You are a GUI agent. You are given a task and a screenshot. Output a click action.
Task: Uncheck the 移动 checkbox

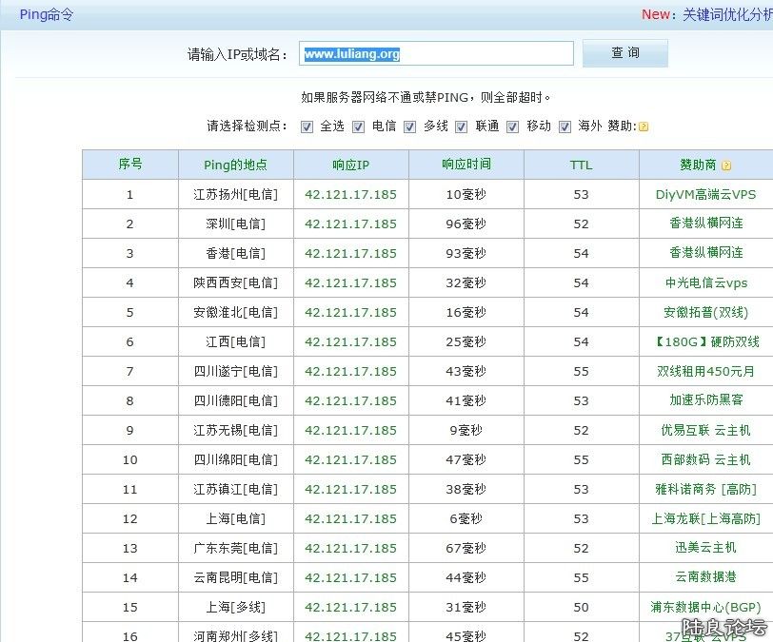click(513, 126)
